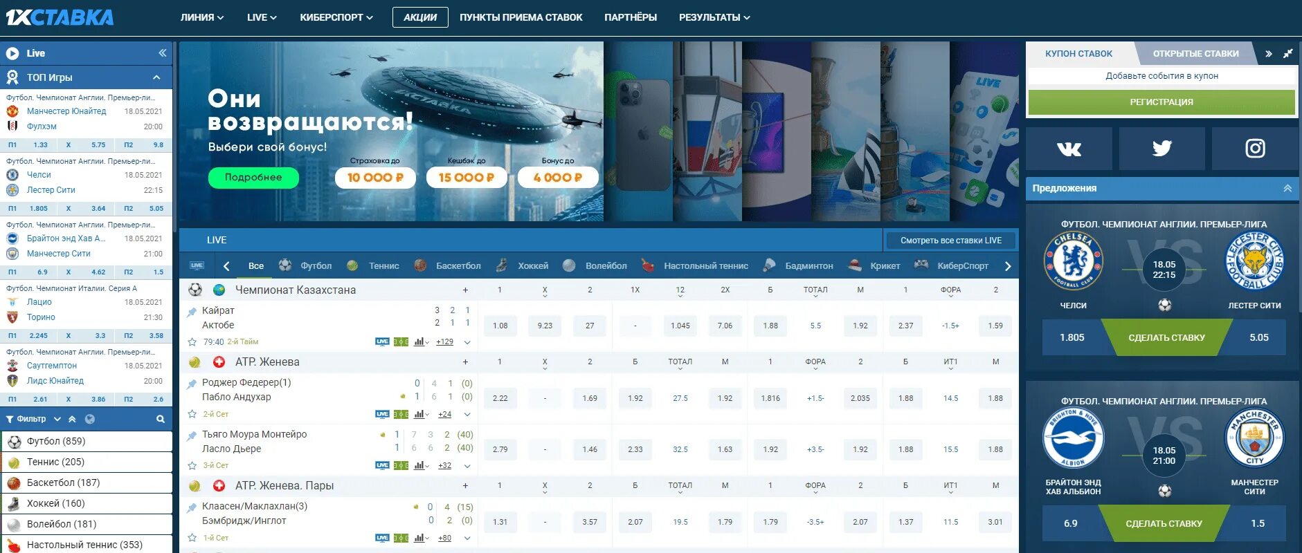
Task: Favorite the Роджер Федерер match star
Action: (x=192, y=414)
